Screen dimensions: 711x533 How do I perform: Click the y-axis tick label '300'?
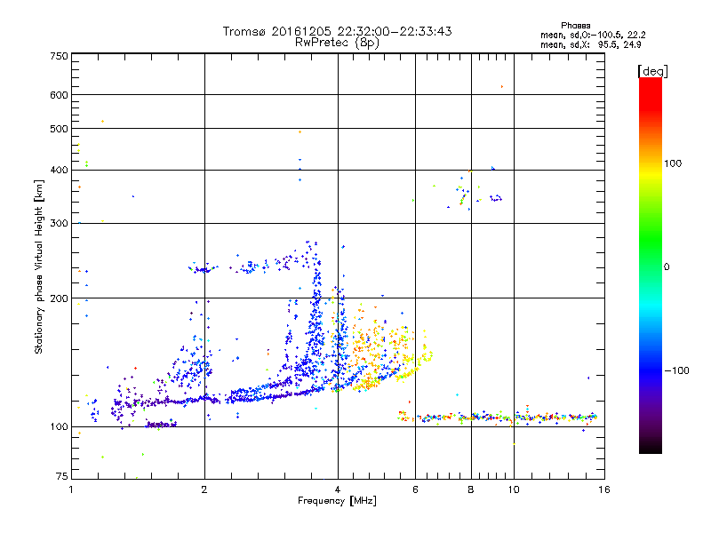[59, 223]
